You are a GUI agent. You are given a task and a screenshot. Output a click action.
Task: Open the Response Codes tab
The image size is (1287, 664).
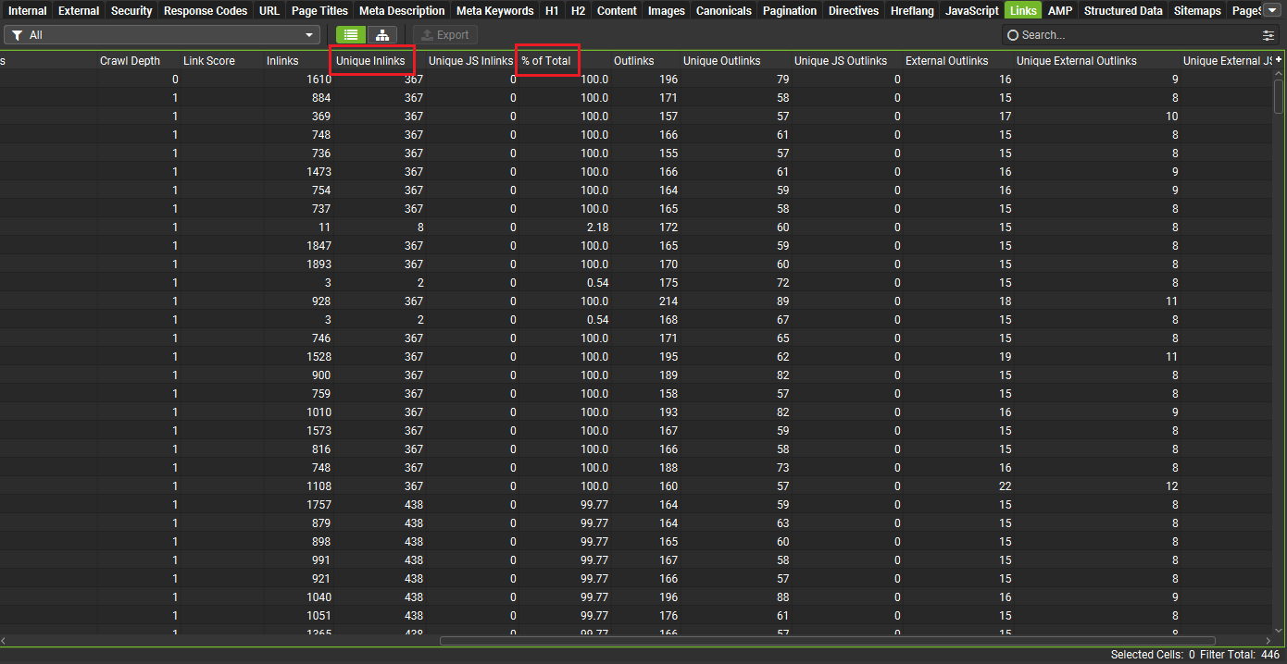[x=206, y=11]
